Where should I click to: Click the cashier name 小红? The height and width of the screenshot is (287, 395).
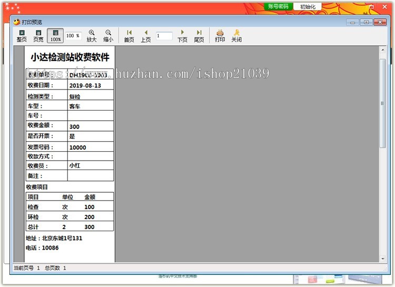pyautogui.click(x=75, y=165)
